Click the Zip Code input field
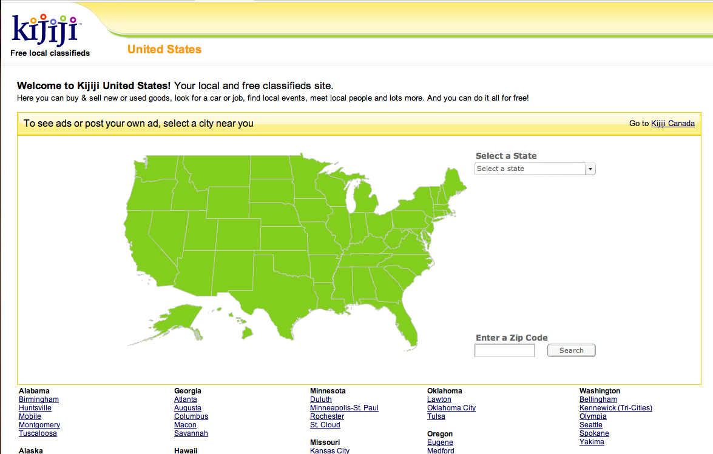713x454 pixels. [x=504, y=350]
